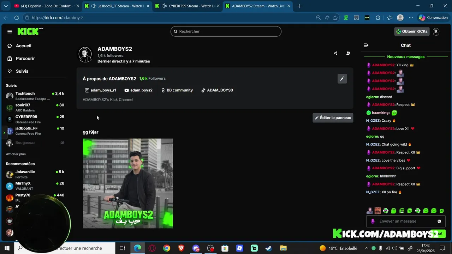The width and height of the screenshot is (452, 254).
Task: Open Brave browser from the taskbar
Action: point(181,248)
